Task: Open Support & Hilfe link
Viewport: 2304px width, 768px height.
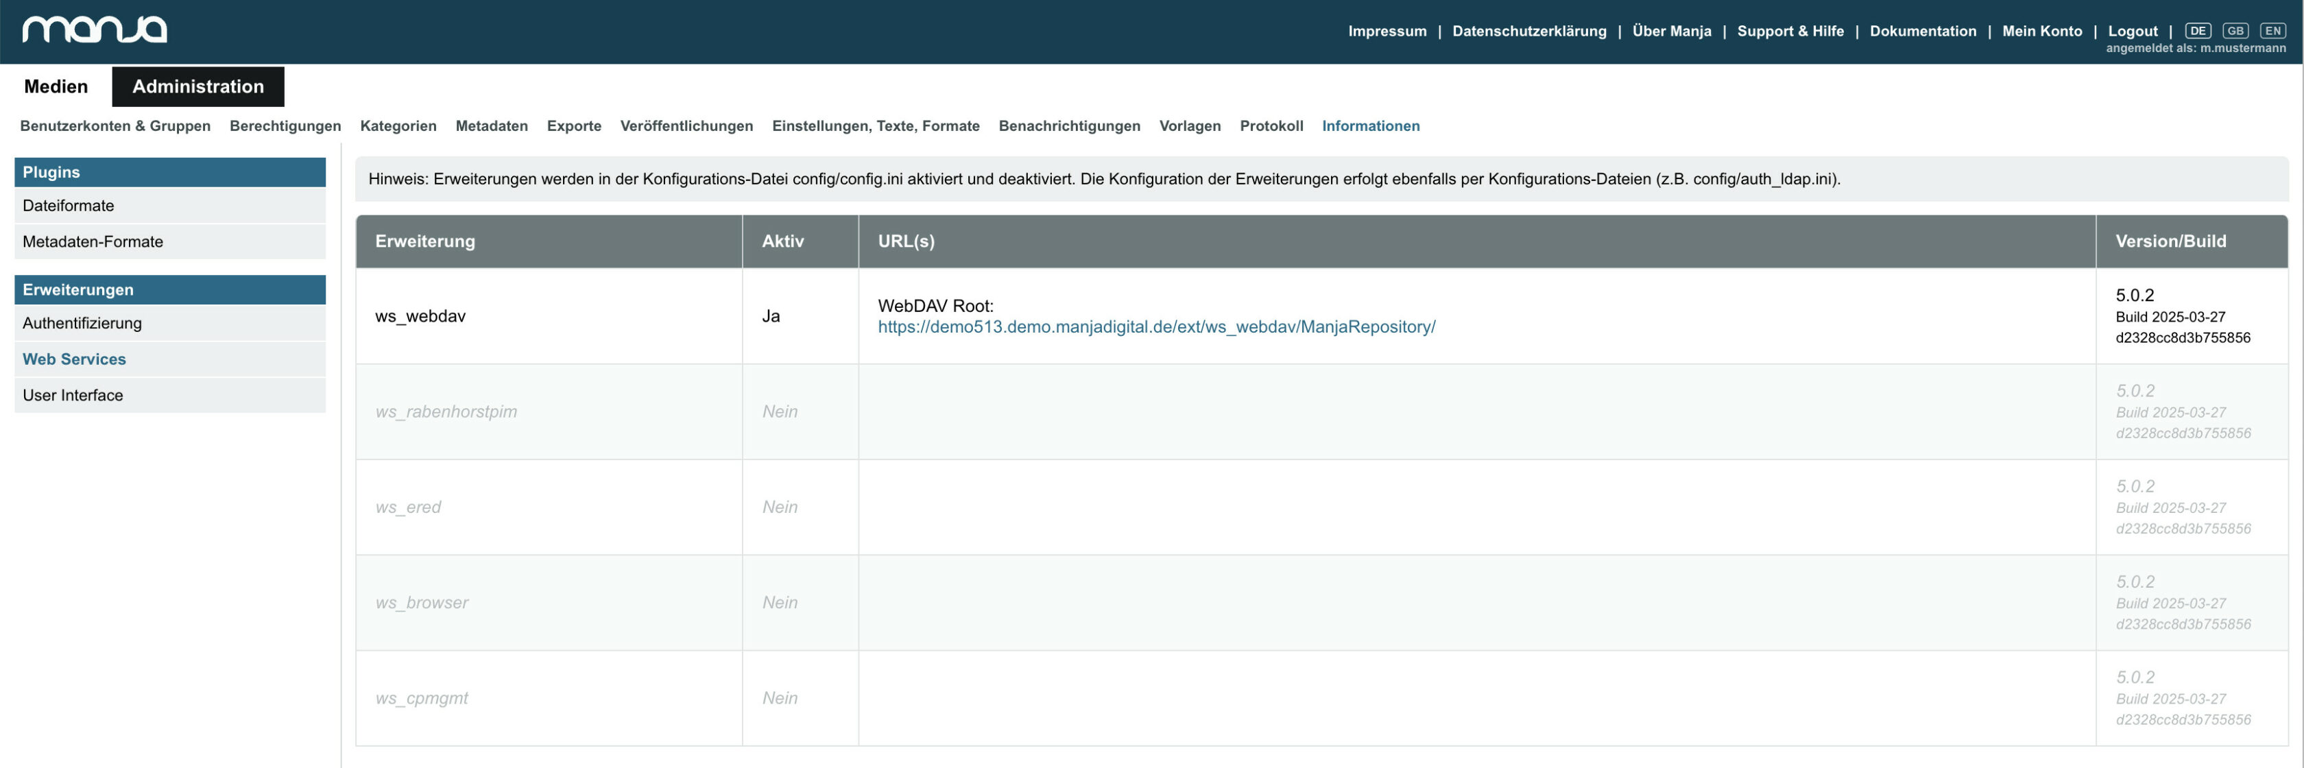Action: (1790, 32)
